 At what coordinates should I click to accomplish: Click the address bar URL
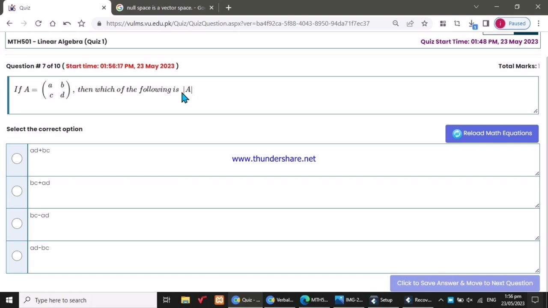pyautogui.click(x=238, y=24)
